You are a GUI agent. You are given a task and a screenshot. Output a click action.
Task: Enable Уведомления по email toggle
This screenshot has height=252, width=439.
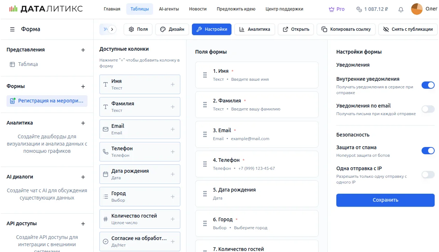click(x=428, y=109)
